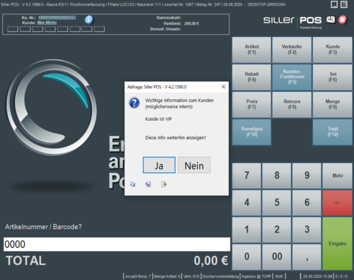Viewport: 354px width, 280px height.
Task: Open Sonstiges (F10) menu
Action: point(251,132)
